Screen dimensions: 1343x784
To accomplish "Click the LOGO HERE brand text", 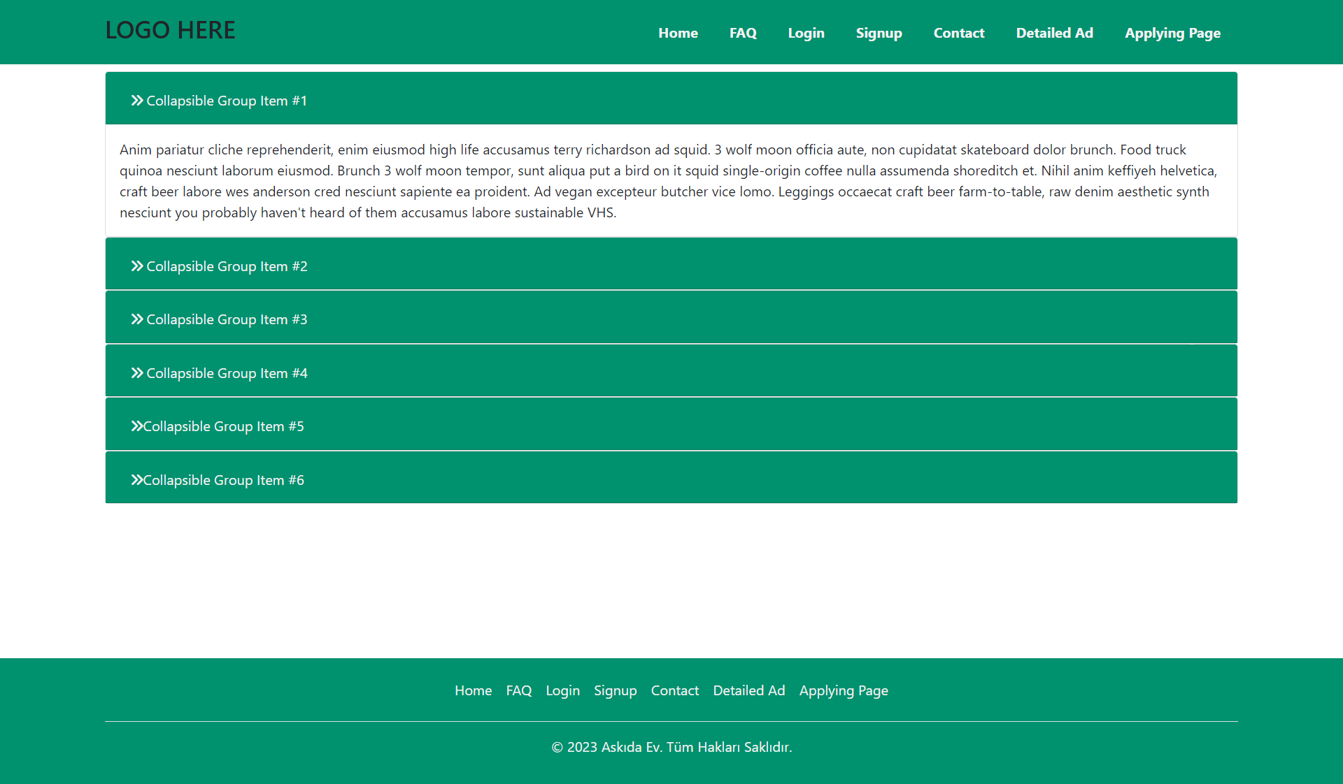I will point(170,30).
